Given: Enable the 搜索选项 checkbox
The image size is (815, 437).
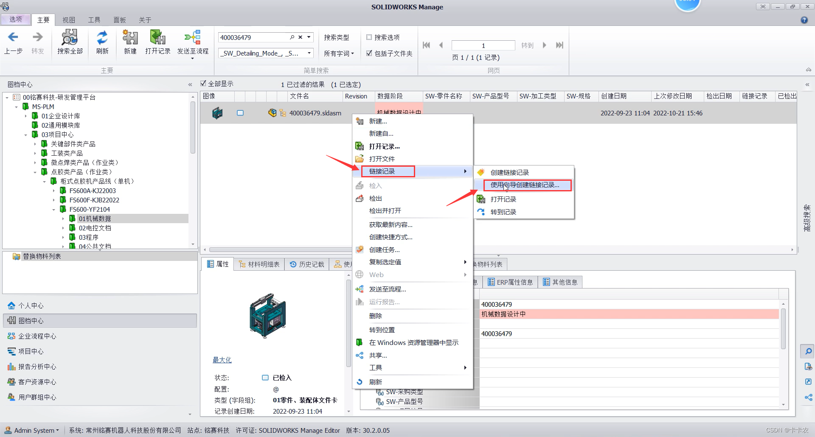Looking at the screenshot, I should pyautogui.click(x=369, y=37).
